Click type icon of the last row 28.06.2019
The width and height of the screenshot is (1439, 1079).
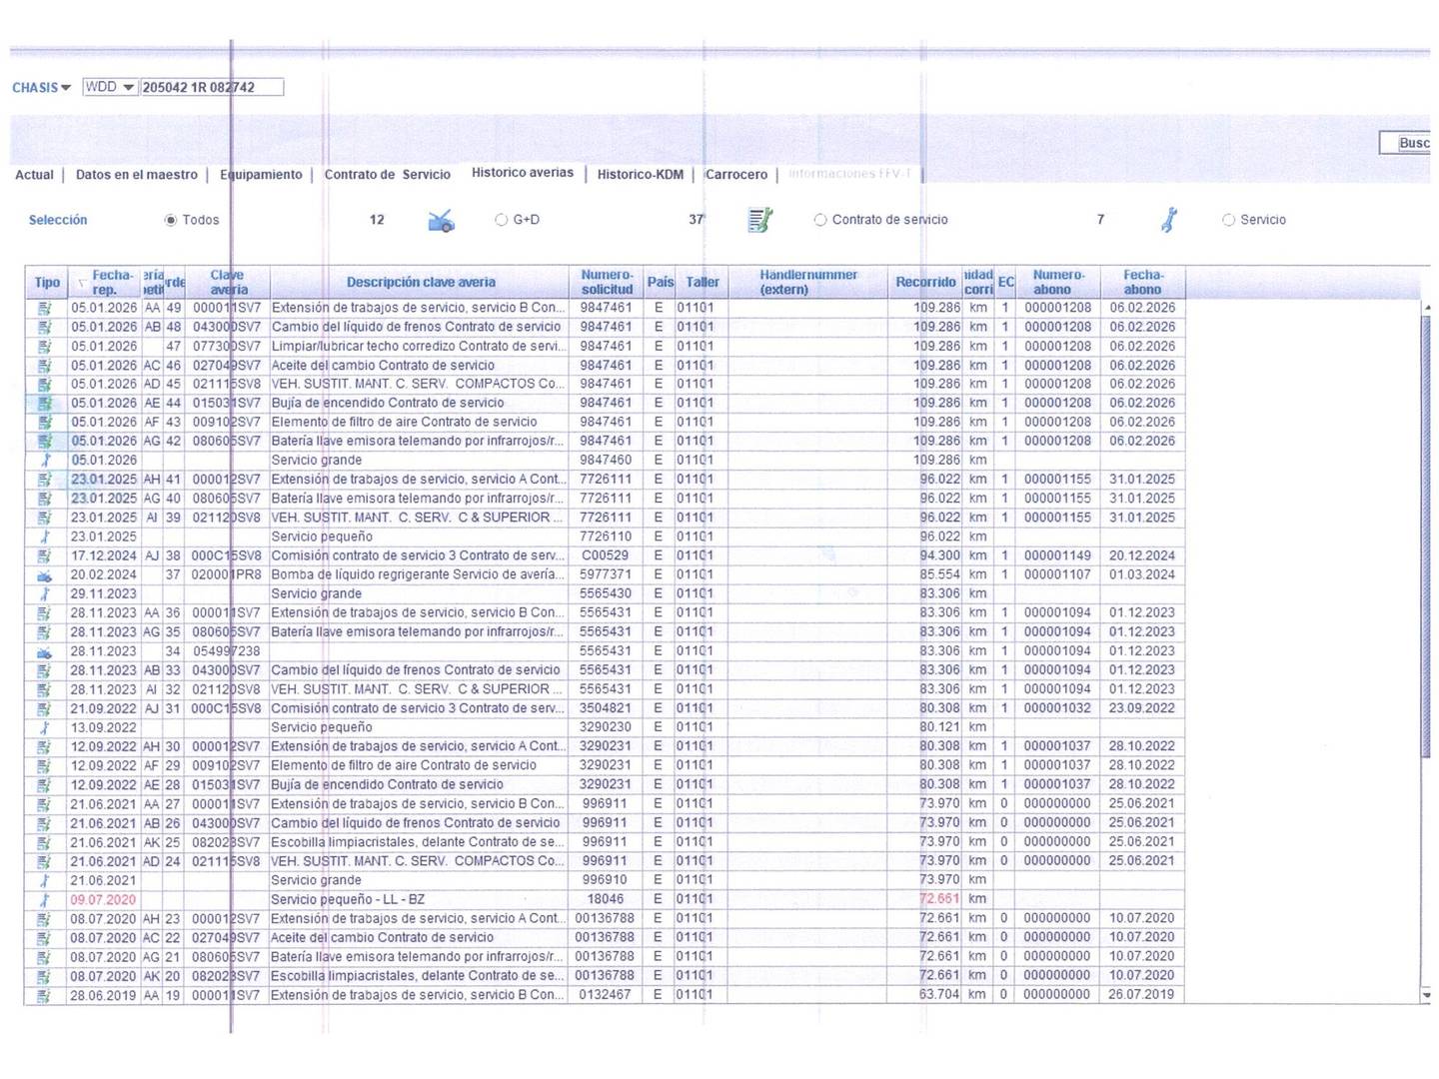coord(44,996)
